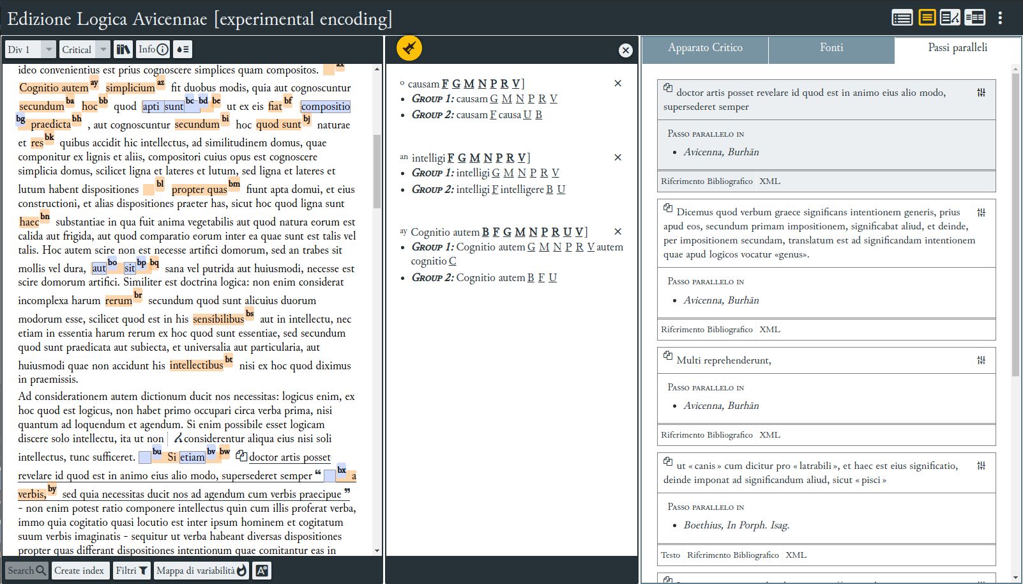This screenshot has width=1023, height=584.
Task: Toggle the drop-legend icon beside Info
Action: [x=183, y=49]
